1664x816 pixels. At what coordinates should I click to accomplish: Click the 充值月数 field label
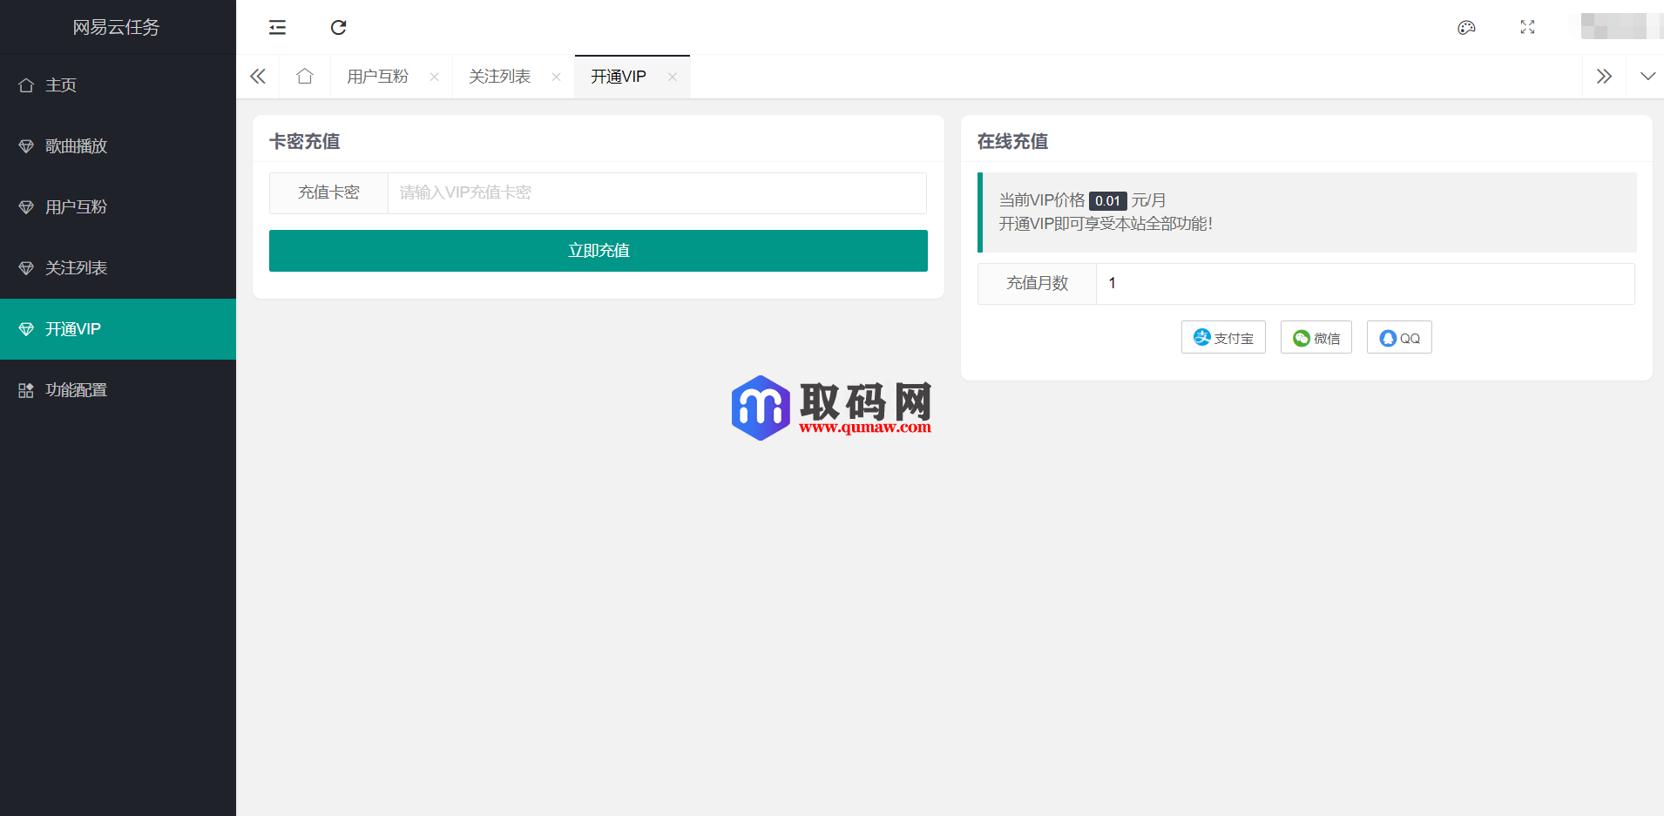click(1037, 284)
